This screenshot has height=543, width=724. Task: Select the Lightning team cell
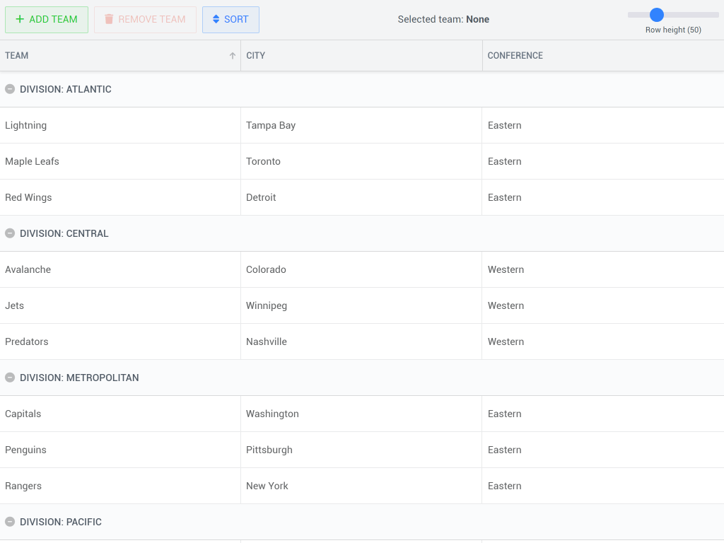point(120,125)
